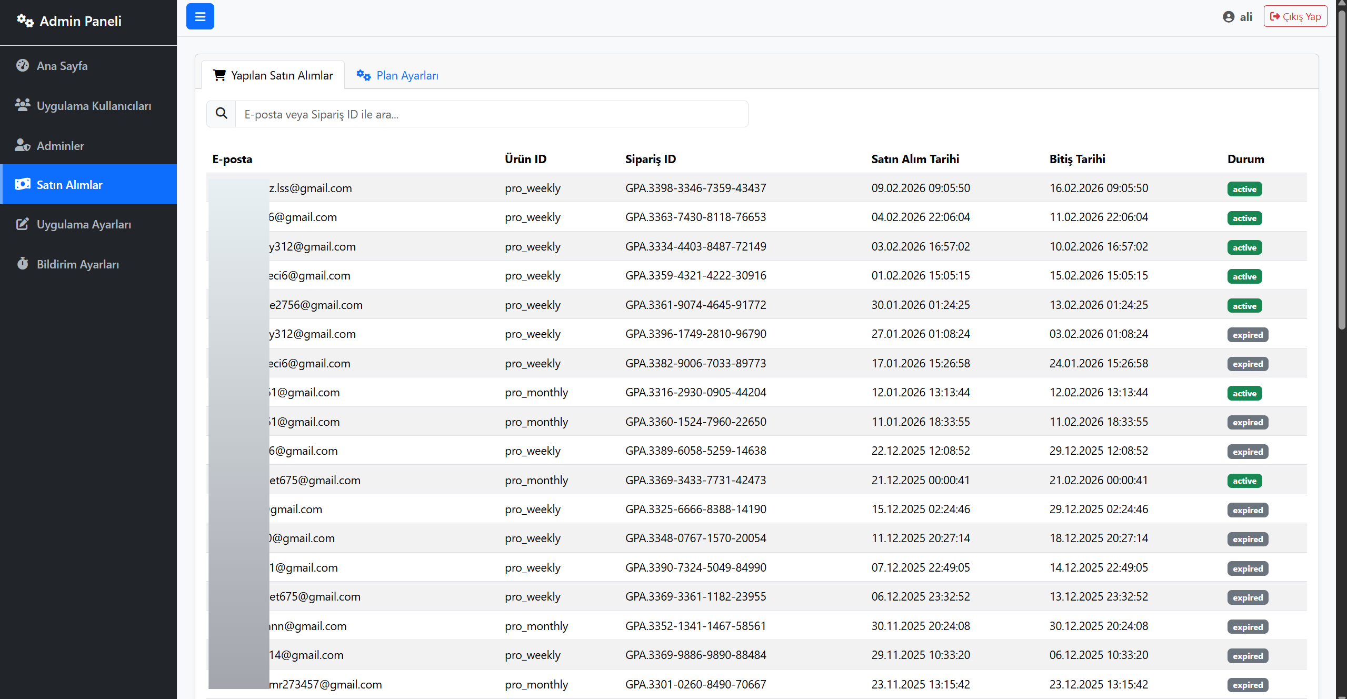Select Satın Alımlar in the sidebar

coord(88,184)
